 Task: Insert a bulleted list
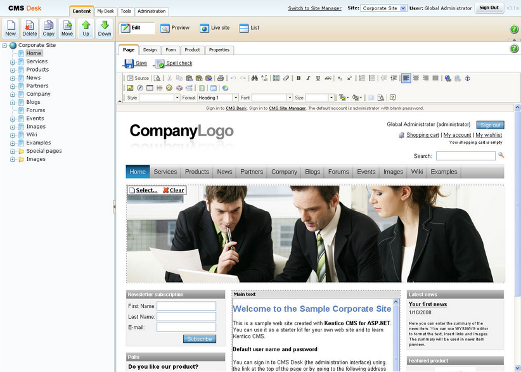coord(372,78)
